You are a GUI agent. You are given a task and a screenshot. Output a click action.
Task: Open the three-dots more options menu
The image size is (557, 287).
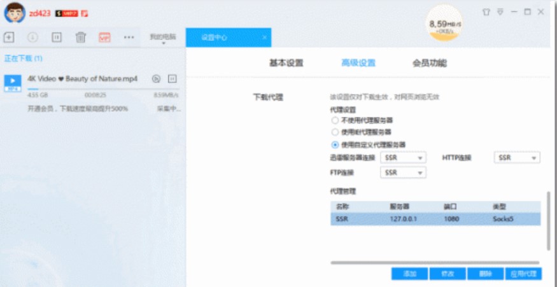[129, 38]
